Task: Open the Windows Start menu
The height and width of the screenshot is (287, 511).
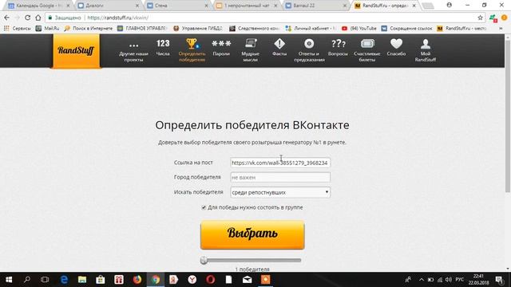Action: coord(9,280)
